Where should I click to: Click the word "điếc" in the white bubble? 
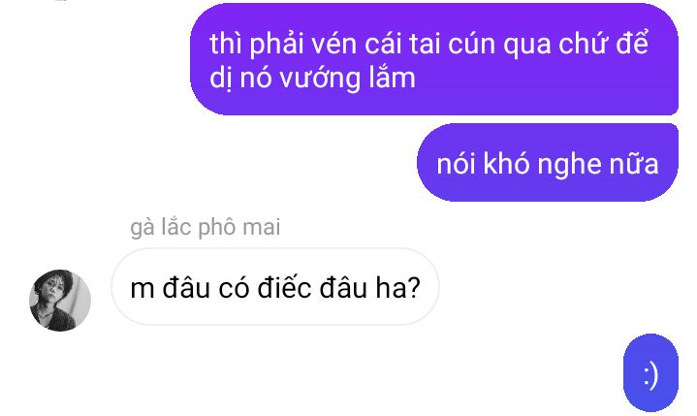coord(284,287)
